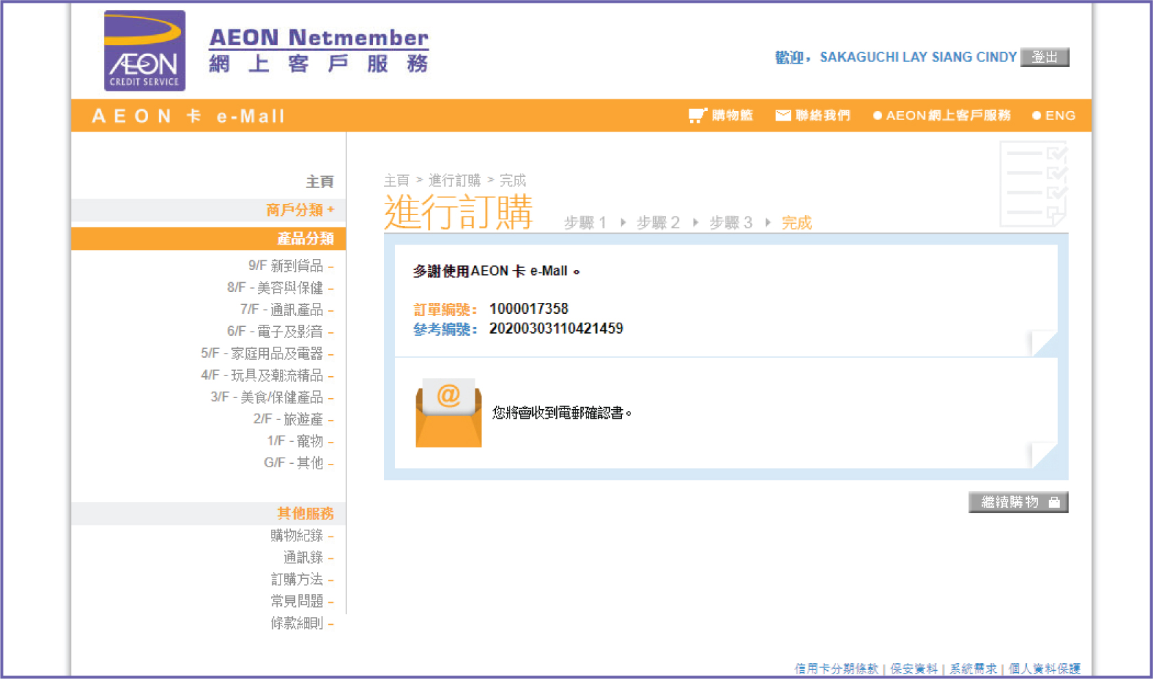
Task: Click reference number 2020030311042l459
Action: (556, 328)
